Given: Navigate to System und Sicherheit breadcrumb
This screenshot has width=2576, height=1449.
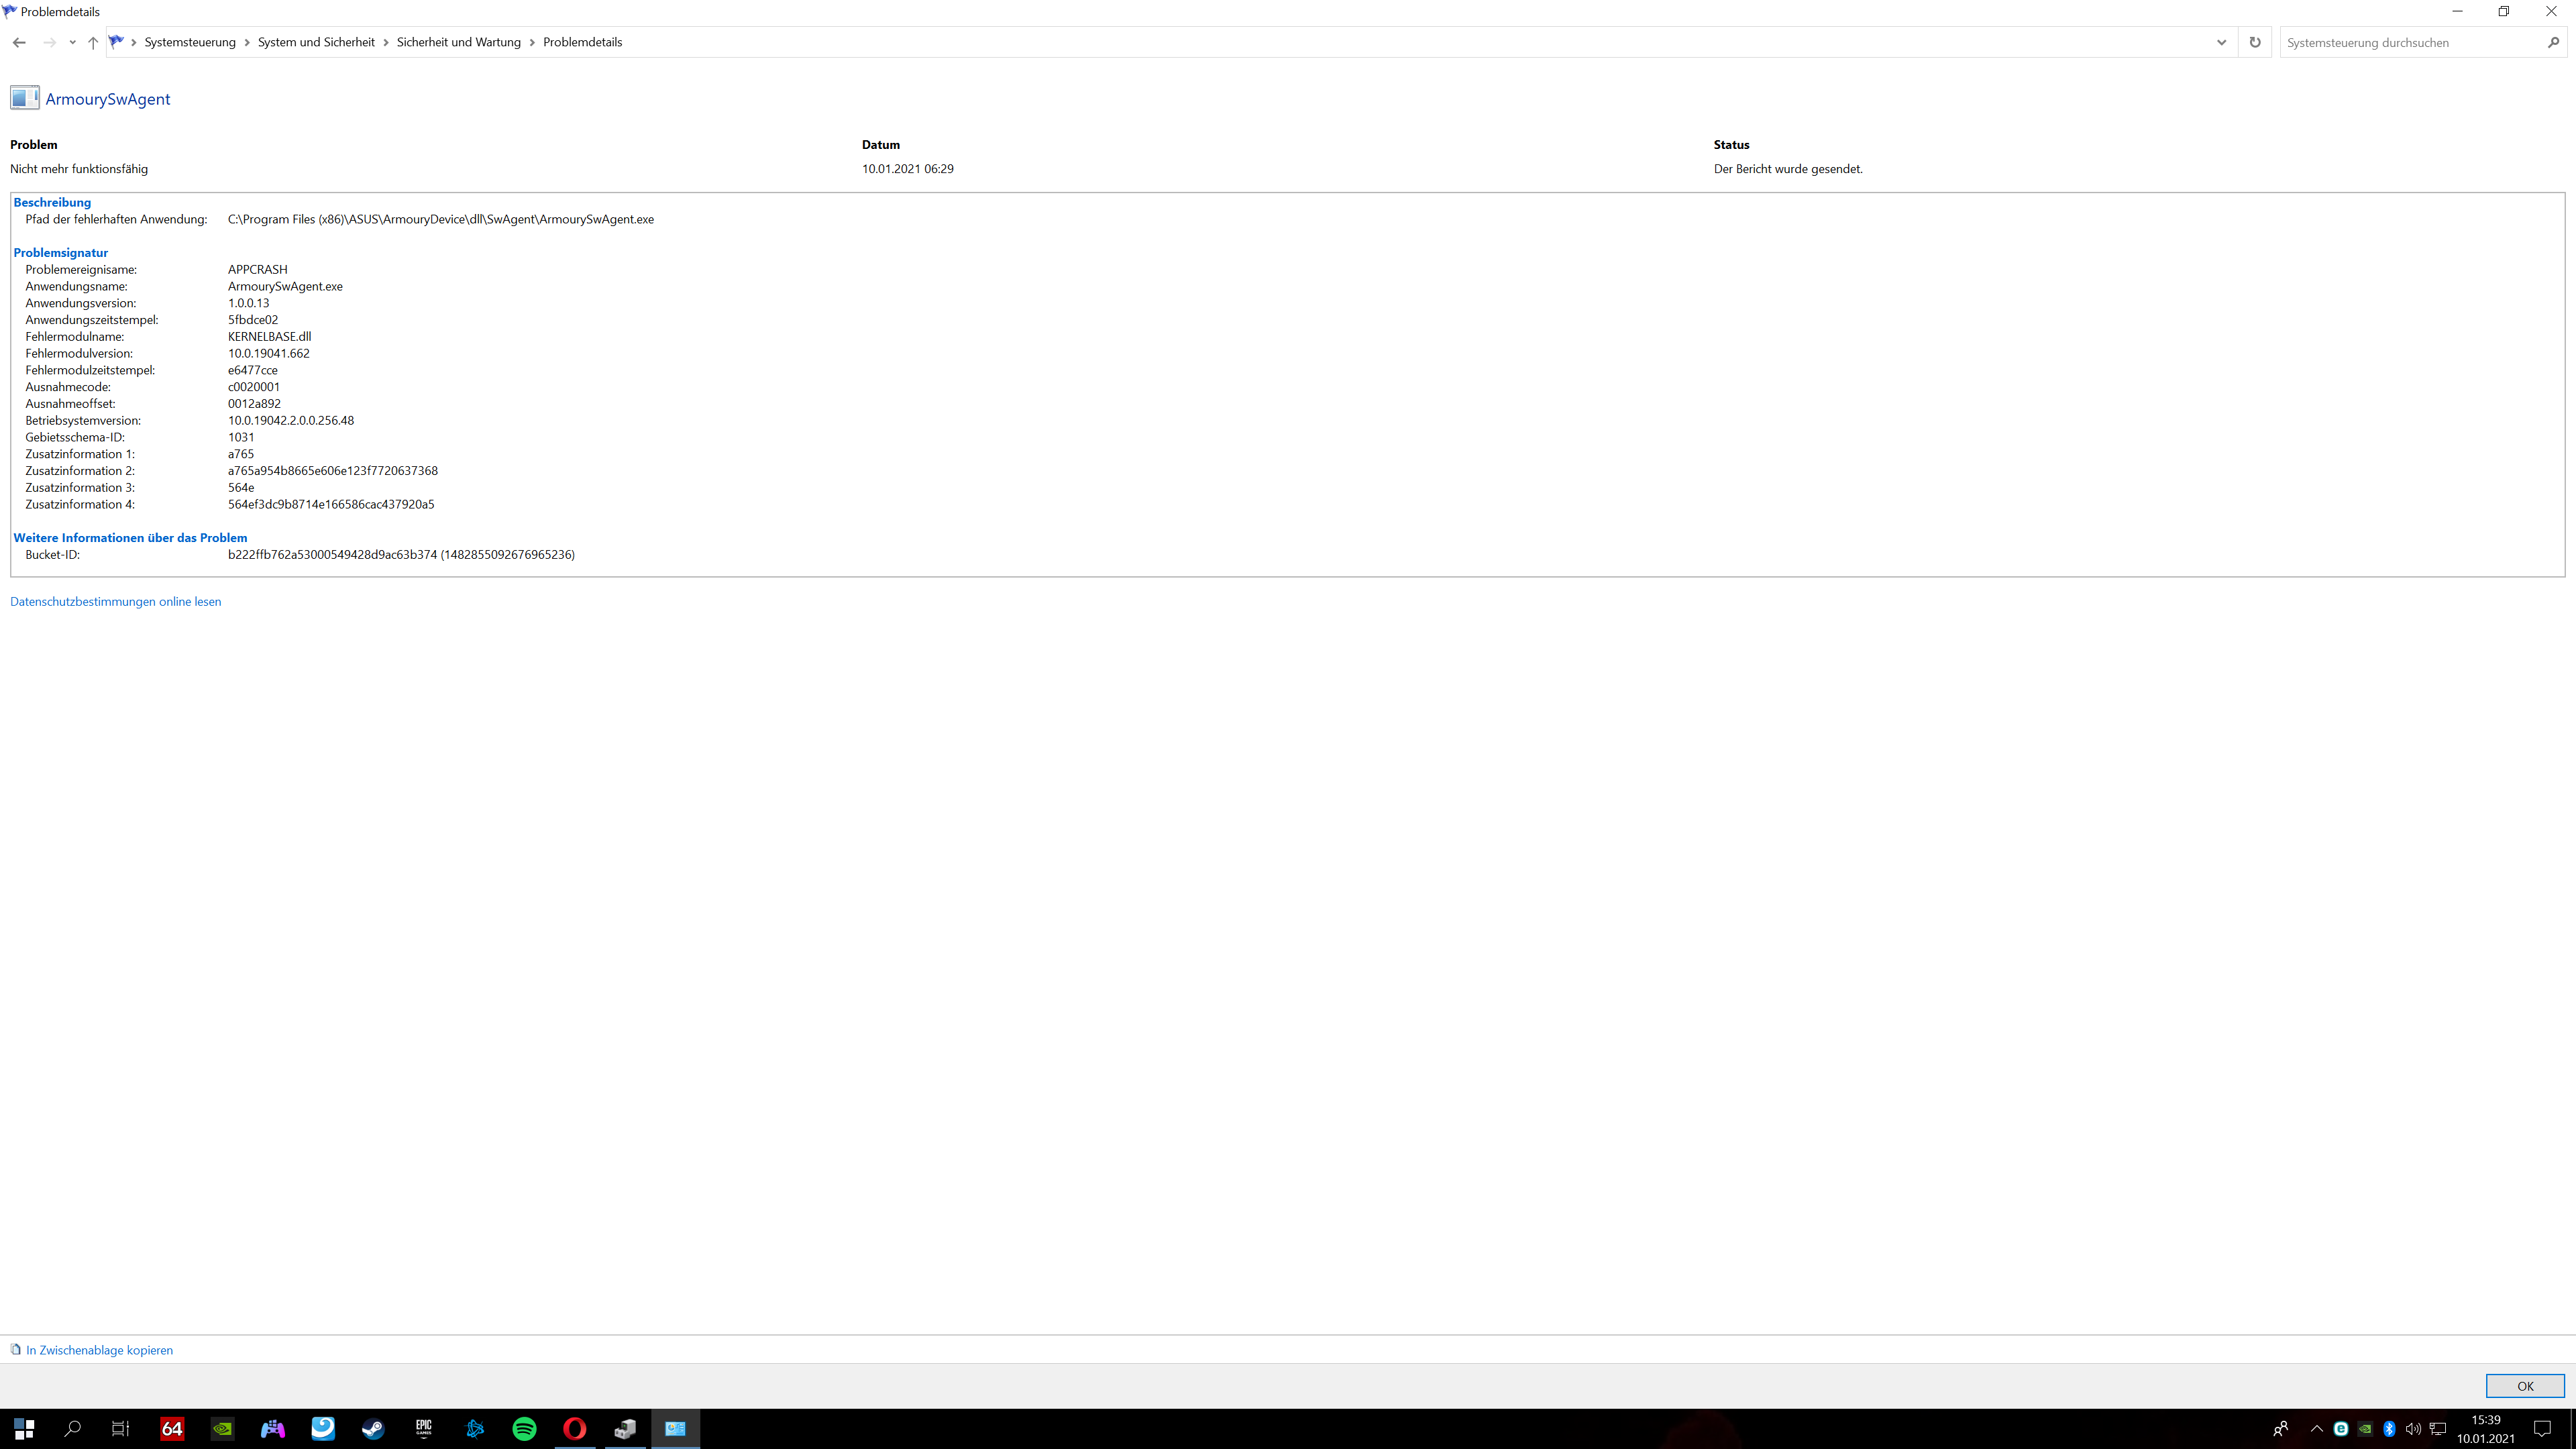Looking at the screenshot, I should click(316, 42).
